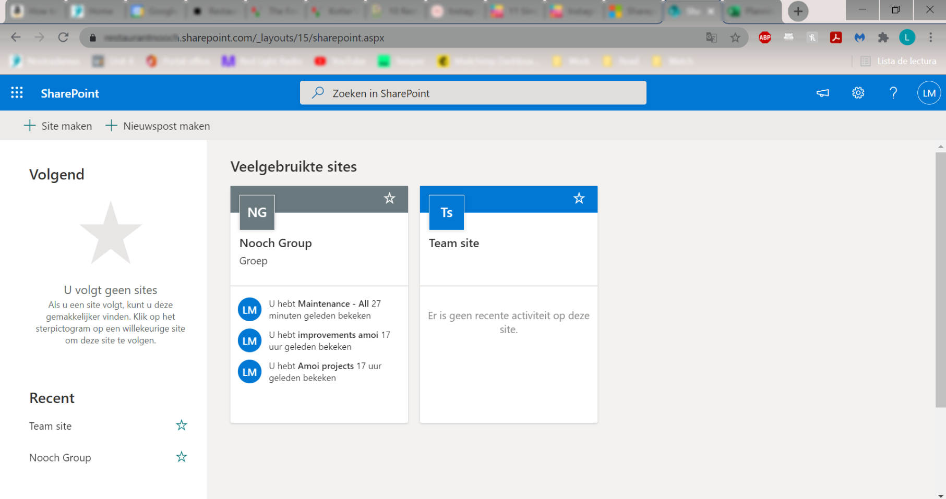Open Amoi projects activity link
946x499 pixels.
click(326, 366)
